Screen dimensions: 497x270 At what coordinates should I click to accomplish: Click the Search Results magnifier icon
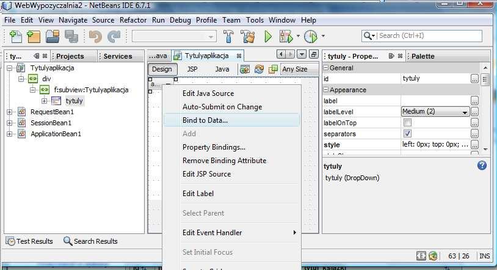(68, 241)
